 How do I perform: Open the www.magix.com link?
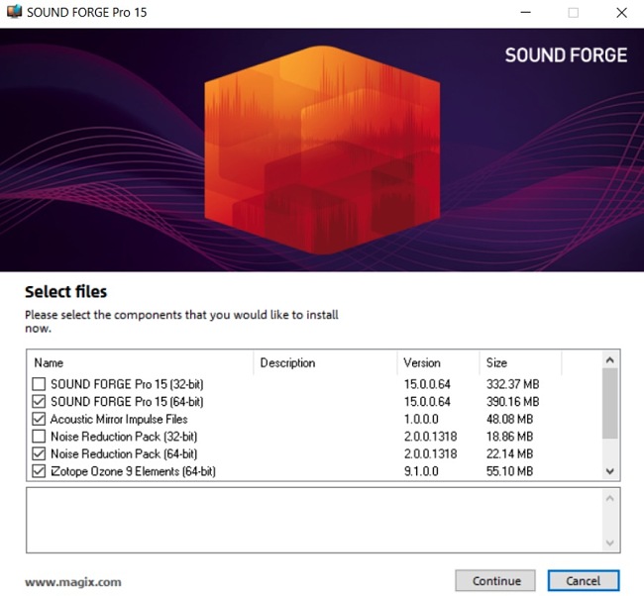click(x=73, y=582)
